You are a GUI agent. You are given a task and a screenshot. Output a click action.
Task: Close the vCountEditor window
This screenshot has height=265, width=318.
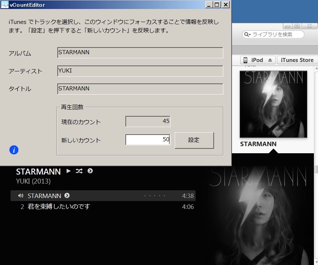226,4
